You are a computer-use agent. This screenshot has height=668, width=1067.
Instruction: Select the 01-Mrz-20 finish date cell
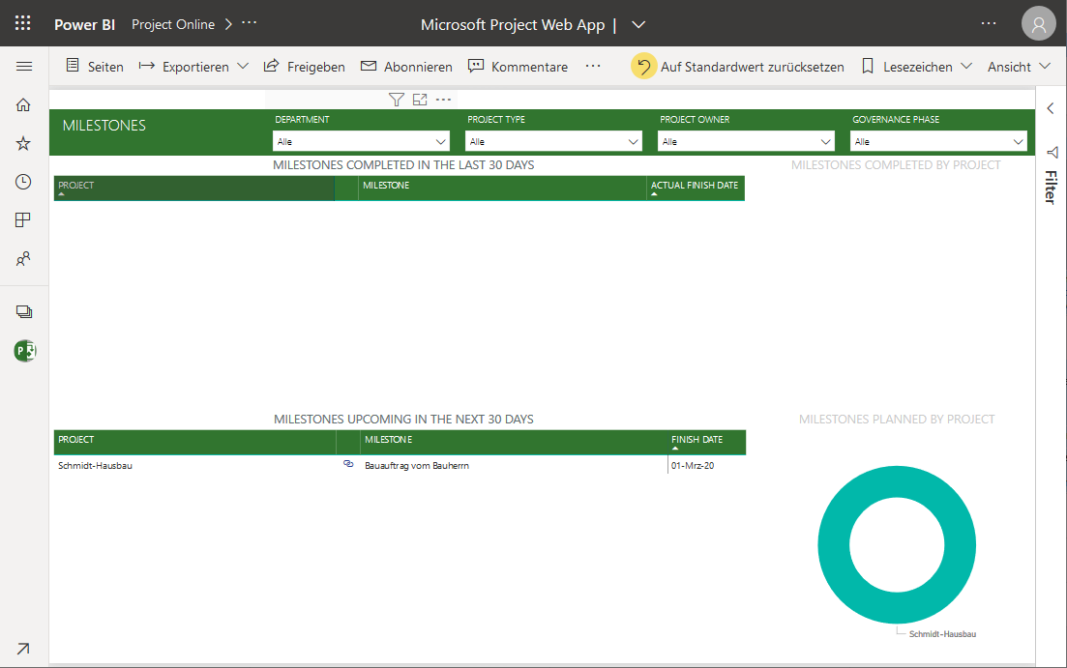pos(693,465)
